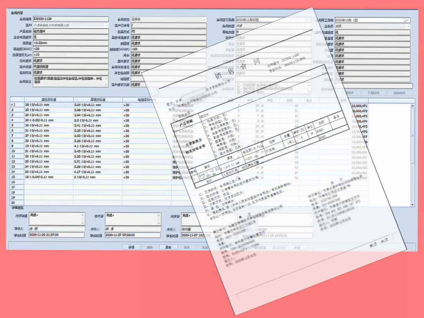Click the 复制 button
The width and height of the screenshot is (424, 318).
(168, 247)
